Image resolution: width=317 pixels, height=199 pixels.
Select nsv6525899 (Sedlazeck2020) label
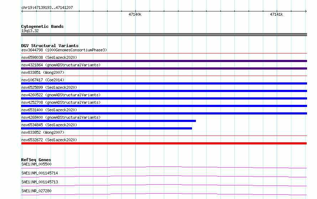point(49,87)
